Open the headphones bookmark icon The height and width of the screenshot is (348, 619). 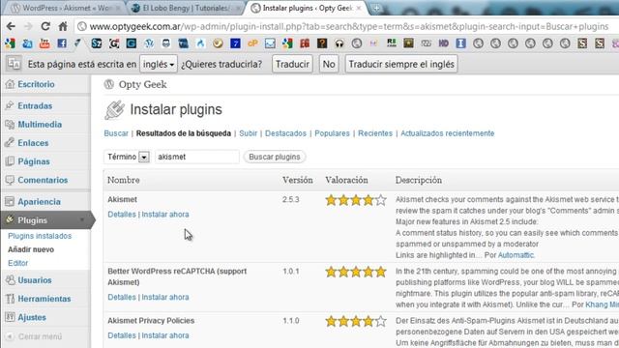click(339, 43)
